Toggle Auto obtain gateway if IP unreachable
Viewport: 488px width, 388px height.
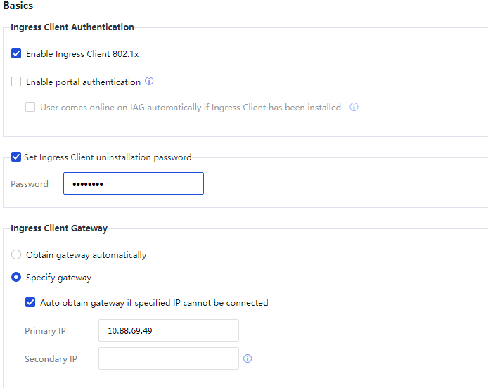point(30,303)
